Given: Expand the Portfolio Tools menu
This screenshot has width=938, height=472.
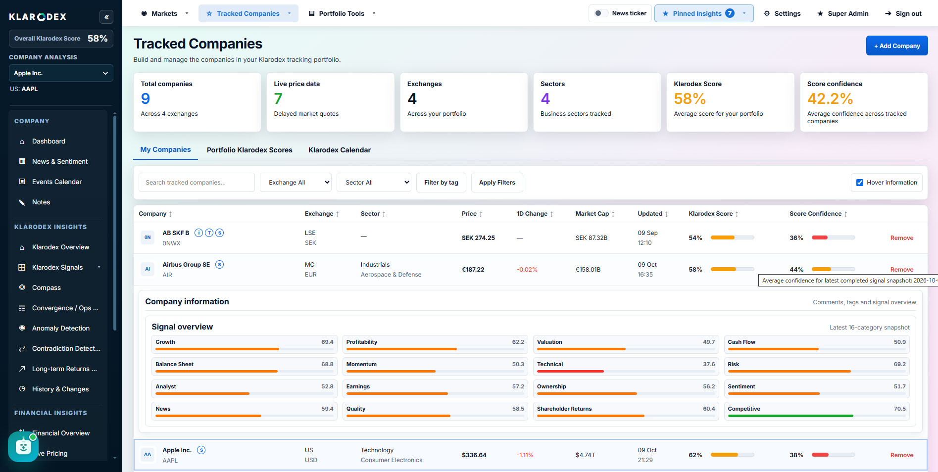Looking at the screenshot, I should (x=342, y=14).
